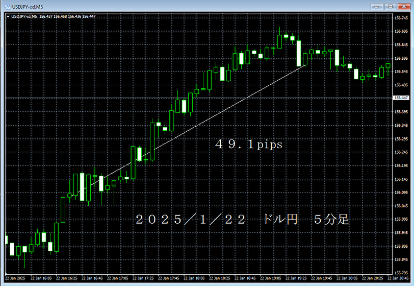Click the current price tag 156.447
414x286 pixels.
(x=401, y=98)
